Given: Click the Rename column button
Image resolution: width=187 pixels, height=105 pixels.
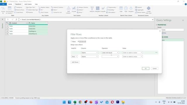Looking at the screenshot, I should pos(30,12).
